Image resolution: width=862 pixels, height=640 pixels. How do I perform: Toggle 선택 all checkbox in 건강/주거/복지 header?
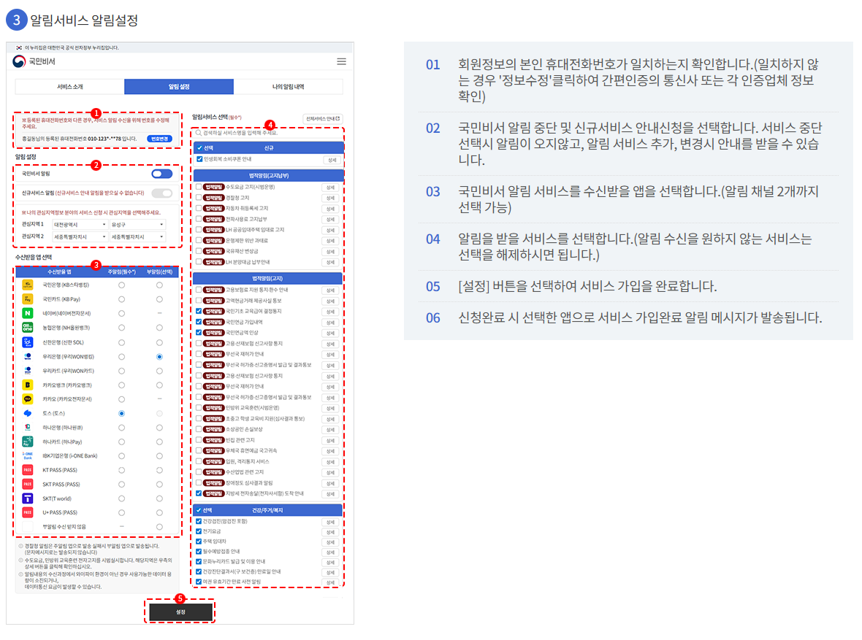(x=199, y=510)
